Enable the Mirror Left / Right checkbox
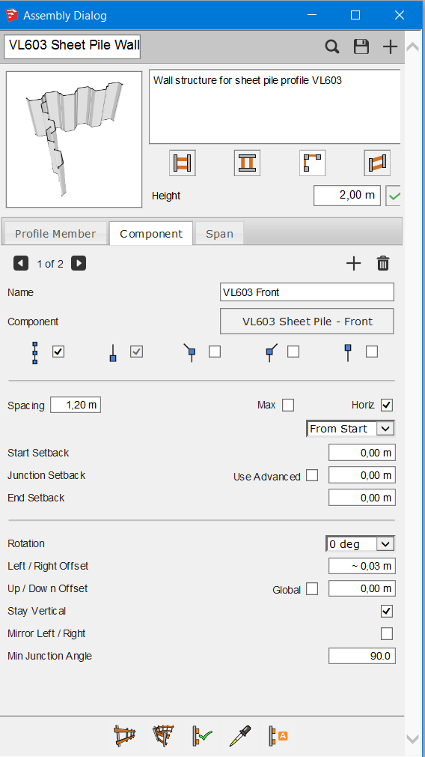 (x=386, y=633)
